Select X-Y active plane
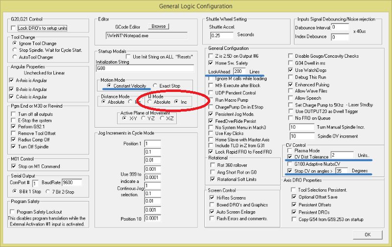Screen dimensions: 392x247 [x=124, y=118]
